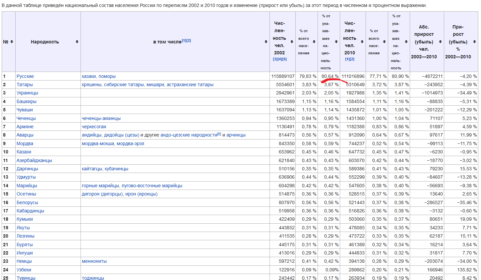481x280 pixels.
Task: Open footnote [1] under Численность 2010
Action: [x=347, y=59]
